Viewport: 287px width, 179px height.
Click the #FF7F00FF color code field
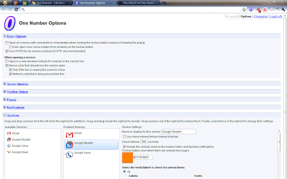(x=143, y=157)
